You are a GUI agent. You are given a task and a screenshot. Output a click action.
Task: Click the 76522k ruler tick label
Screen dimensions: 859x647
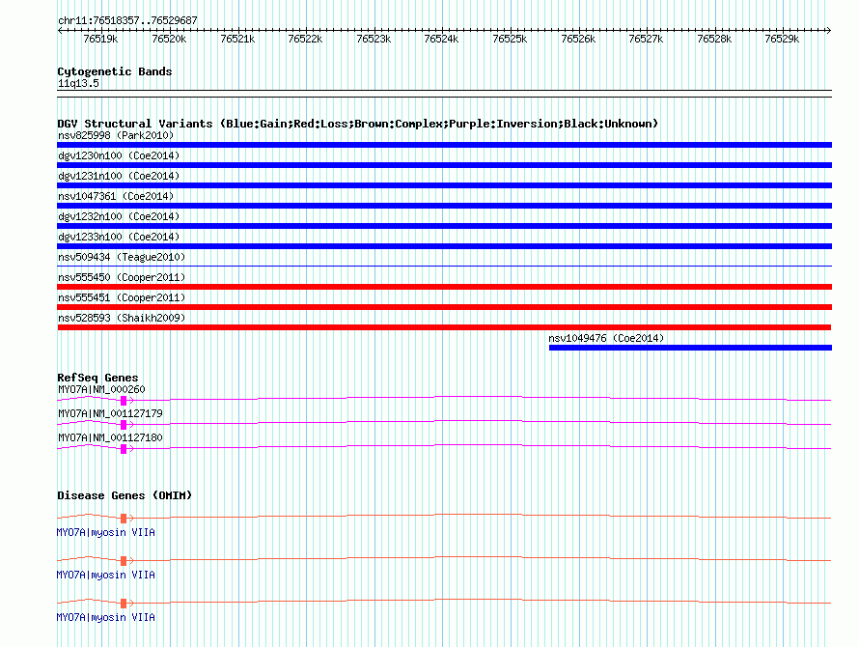(305, 39)
